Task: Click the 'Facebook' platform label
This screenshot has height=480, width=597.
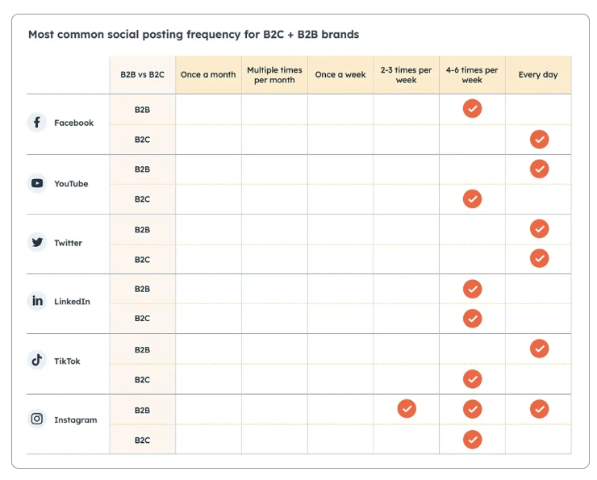Action: (x=74, y=123)
